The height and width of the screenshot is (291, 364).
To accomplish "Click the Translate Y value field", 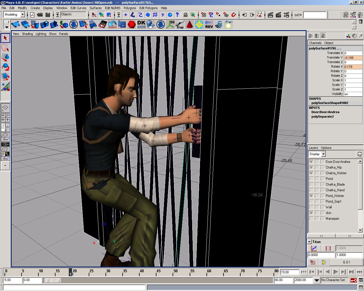I will 353,58.
